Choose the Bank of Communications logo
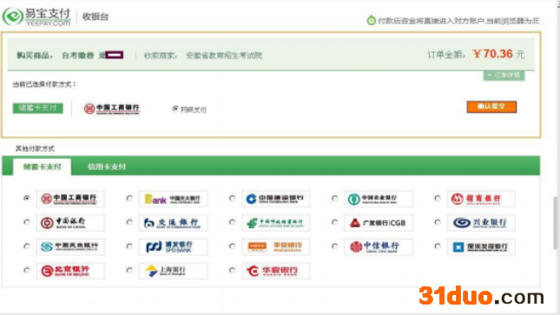Image resolution: width=560 pixels, height=315 pixels. point(173,223)
